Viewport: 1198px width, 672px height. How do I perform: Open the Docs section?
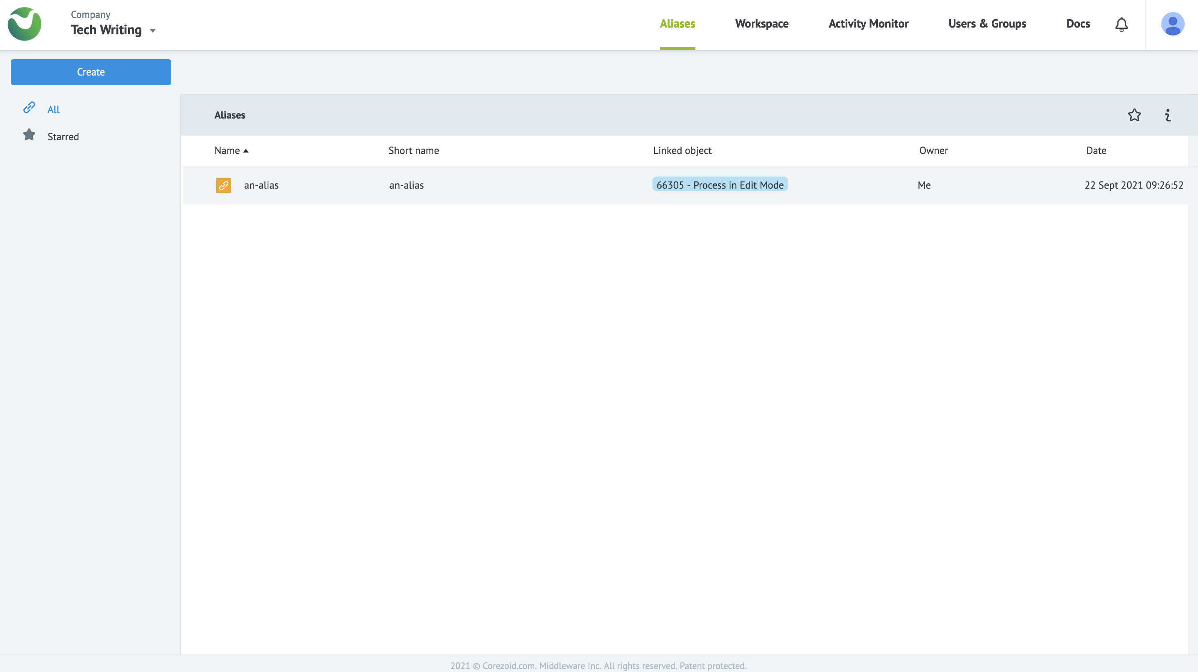(x=1078, y=24)
